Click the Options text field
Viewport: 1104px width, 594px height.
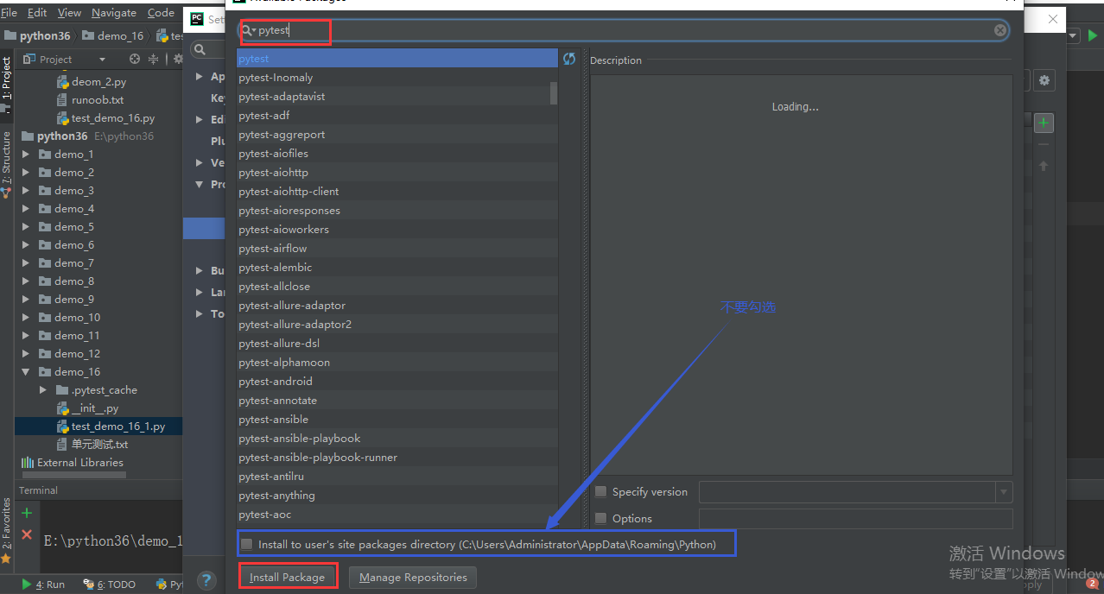855,519
